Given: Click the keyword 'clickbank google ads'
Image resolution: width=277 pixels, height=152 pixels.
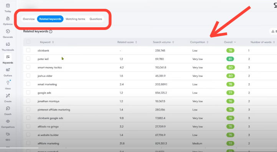Looking at the screenshot, I should pos(50,118).
